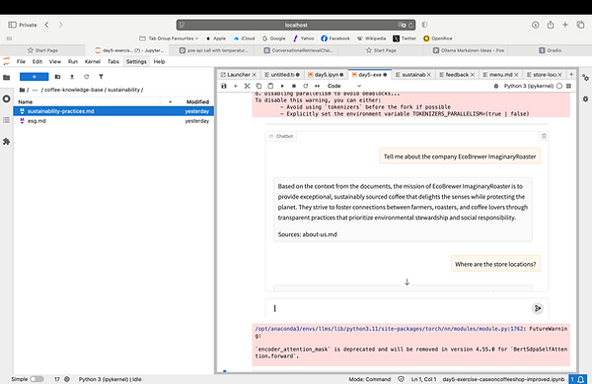592x384 pixels.
Task: Run the selected cell
Action: pos(282,86)
